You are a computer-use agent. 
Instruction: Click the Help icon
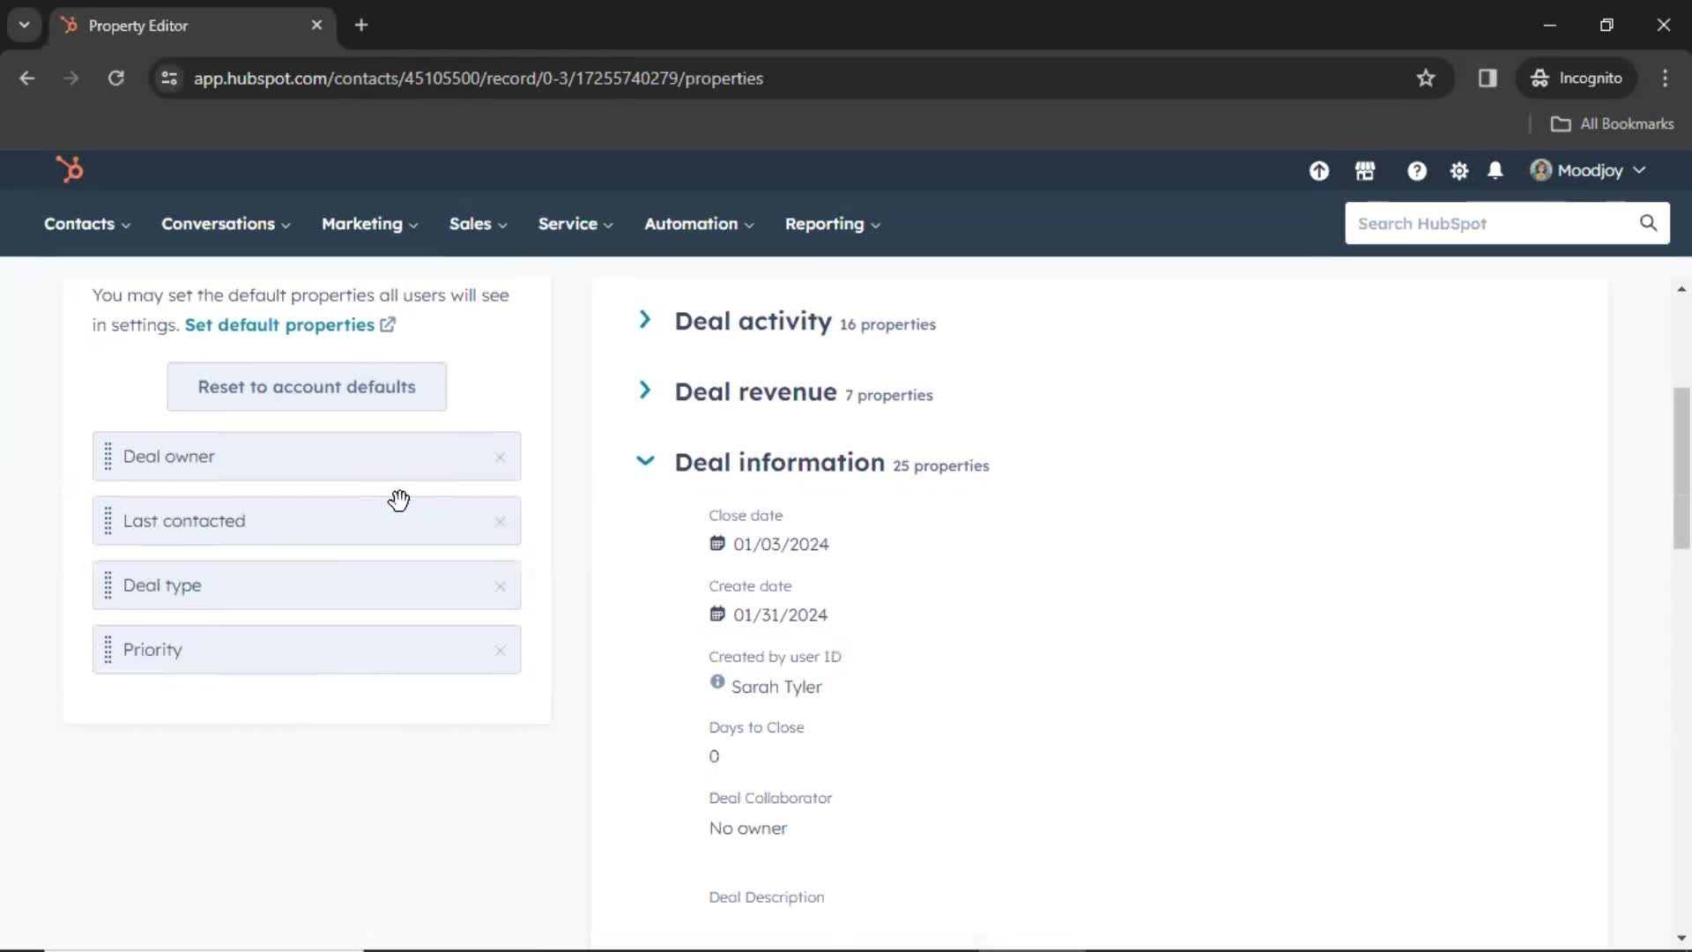[1416, 171]
